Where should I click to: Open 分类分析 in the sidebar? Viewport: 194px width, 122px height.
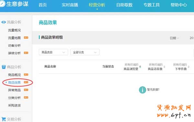click(14, 98)
